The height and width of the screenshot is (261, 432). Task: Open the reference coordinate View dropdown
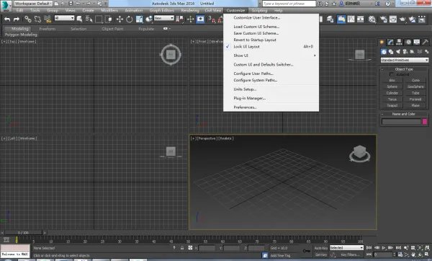coord(164,18)
